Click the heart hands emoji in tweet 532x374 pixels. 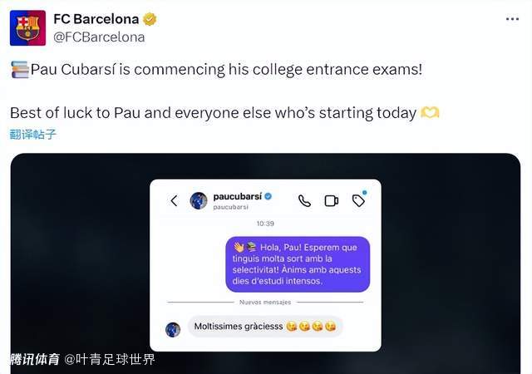430,112
